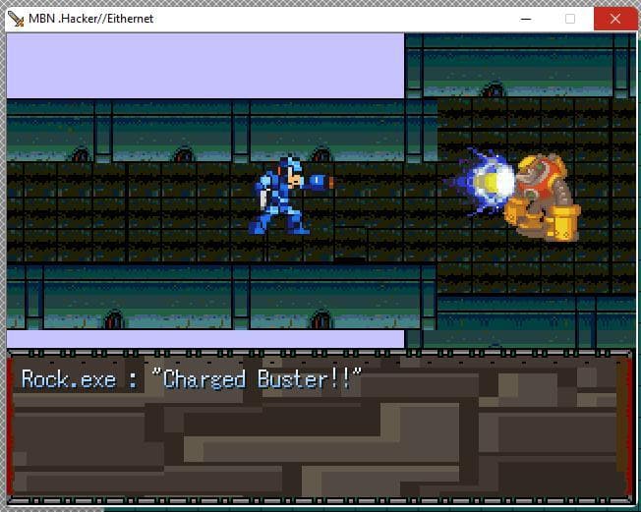Click the "Rock.exe :" speaker name
This screenshot has height=512, width=641.
pos(80,379)
